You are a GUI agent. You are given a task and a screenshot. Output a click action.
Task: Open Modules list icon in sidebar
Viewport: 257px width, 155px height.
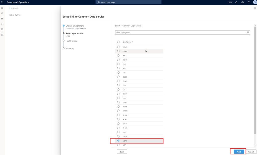[2, 35]
